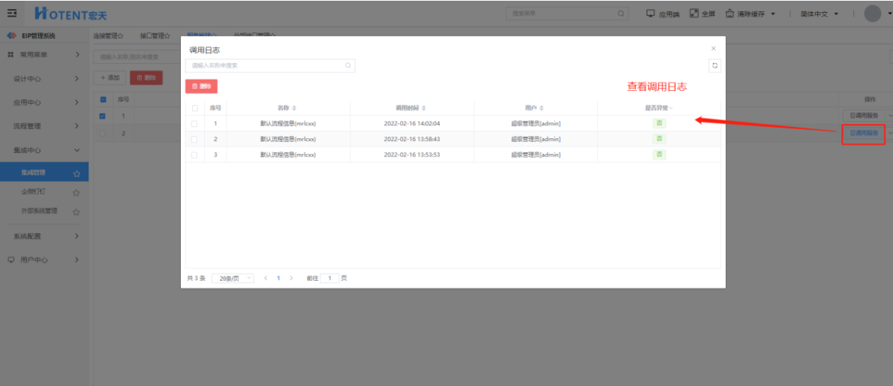Viewport: 893px width, 386px height.
Task: Click the EIP管理系统 logo icon
Action: click(x=11, y=36)
